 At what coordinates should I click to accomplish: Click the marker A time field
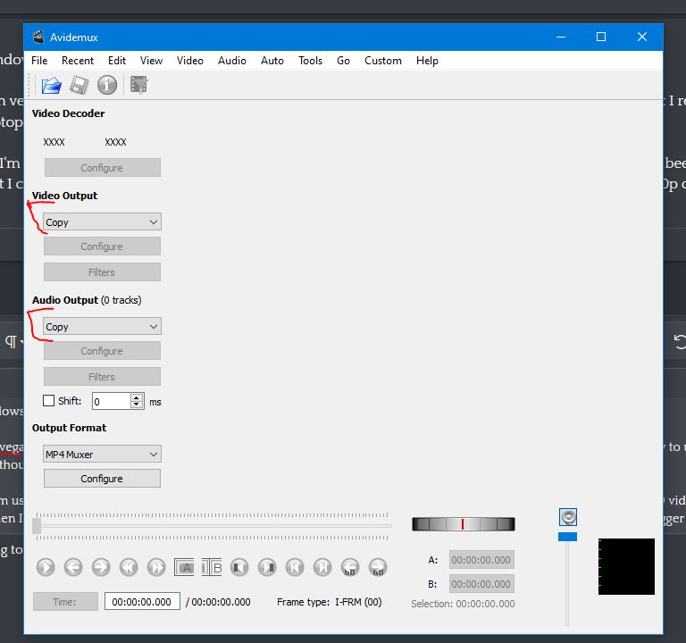tap(481, 560)
